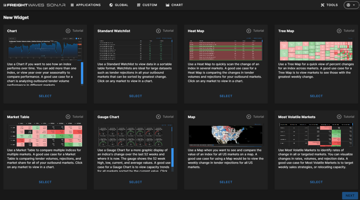Play the Chart widget tutorial icon

68,31
